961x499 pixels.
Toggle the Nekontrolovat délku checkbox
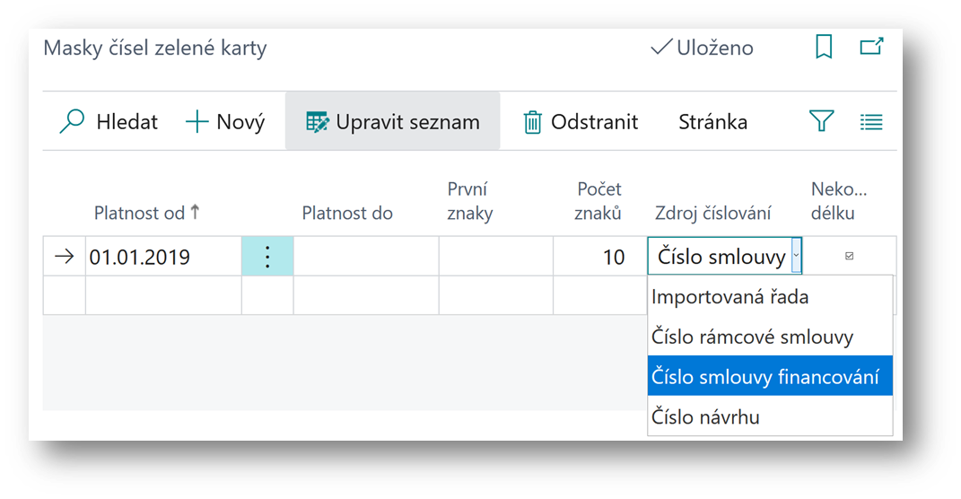[x=850, y=257]
